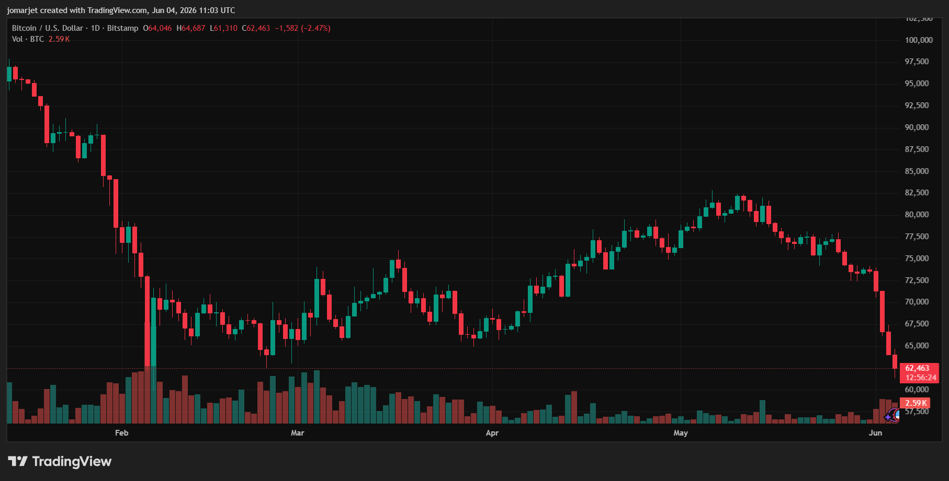Click the "82,500" price axis label
Image resolution: width=949 pixels, height=481 pixels.
[917, 193]
